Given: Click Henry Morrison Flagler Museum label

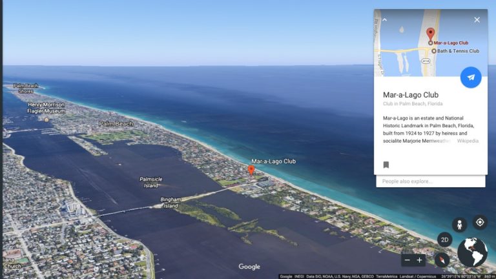Looking at the screenshot, I should tap(46, 108).
